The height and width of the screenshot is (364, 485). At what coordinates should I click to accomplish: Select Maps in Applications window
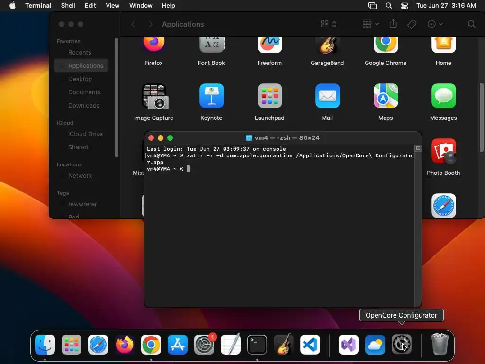386,96
